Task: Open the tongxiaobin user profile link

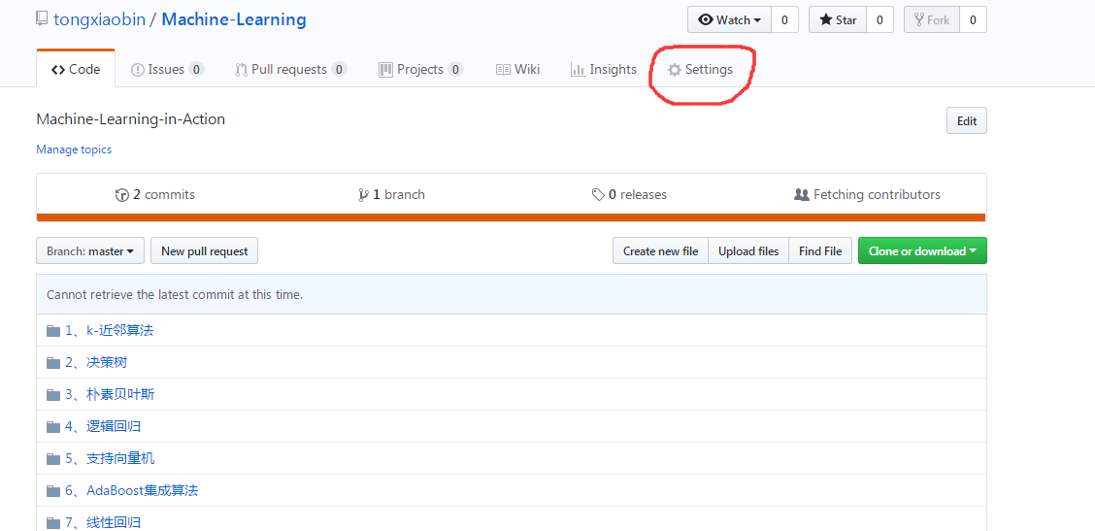Action: 99,19
